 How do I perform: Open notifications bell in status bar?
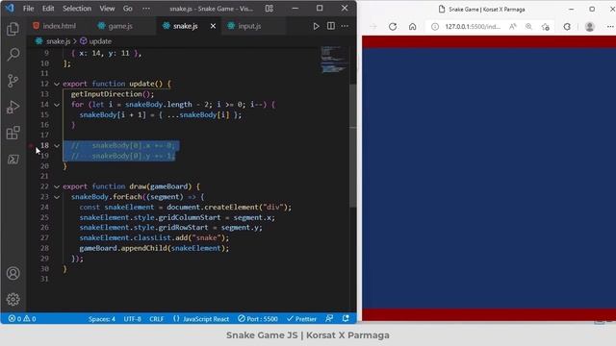click(x=346, y=318)
